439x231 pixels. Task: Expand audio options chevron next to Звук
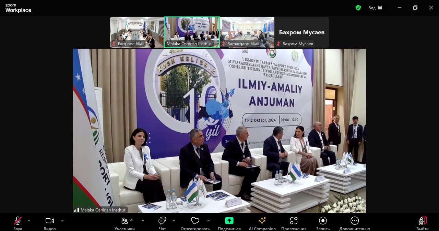click(29, 221)
